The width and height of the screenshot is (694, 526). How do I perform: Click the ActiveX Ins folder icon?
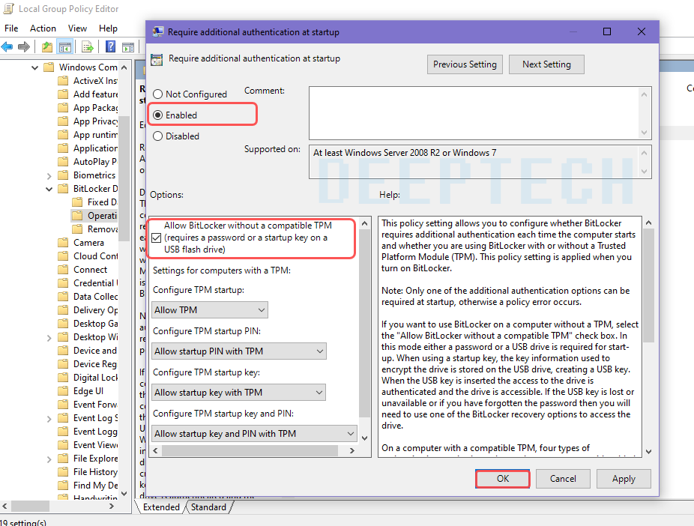(x=64, y=81)
